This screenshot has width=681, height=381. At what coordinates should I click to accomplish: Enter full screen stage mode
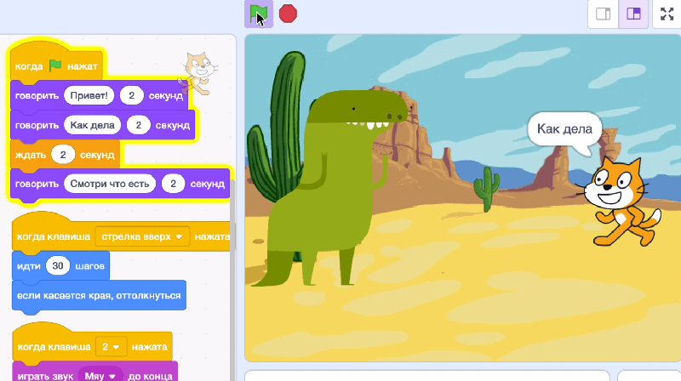[665, 14]
